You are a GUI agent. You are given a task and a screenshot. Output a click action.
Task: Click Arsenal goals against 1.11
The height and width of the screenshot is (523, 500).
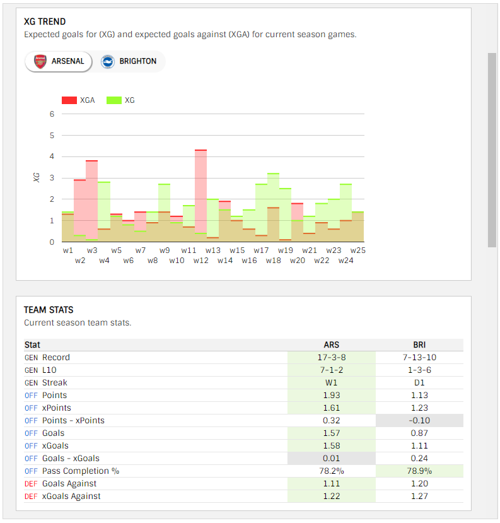tap(331, 484)
